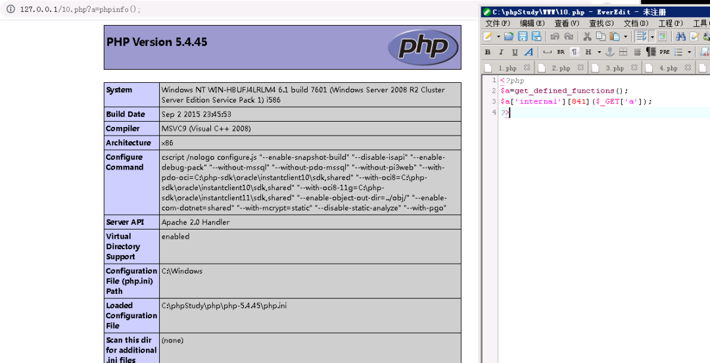Click the bulleted list icon
The width and height of the screenshot is (710, 363).
[x=678, y=52]
